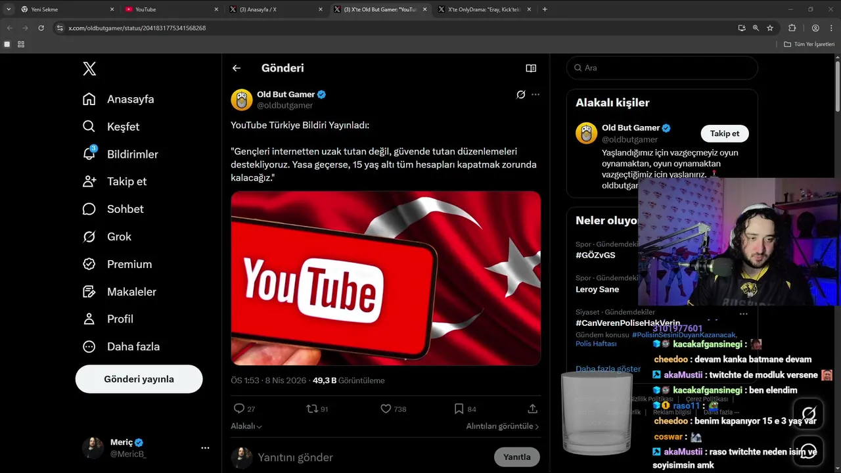The width and height of the screenshot is (841, 473).
Task: Switch to YouTube browser tab
Action: [171, 9]
